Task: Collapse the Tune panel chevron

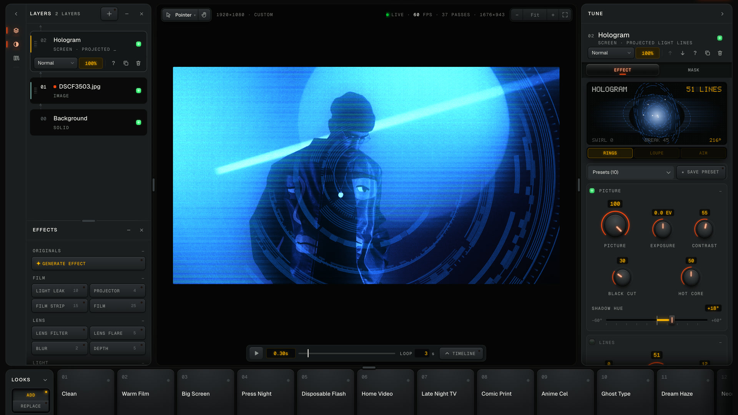Action: (x=722, y=14)
